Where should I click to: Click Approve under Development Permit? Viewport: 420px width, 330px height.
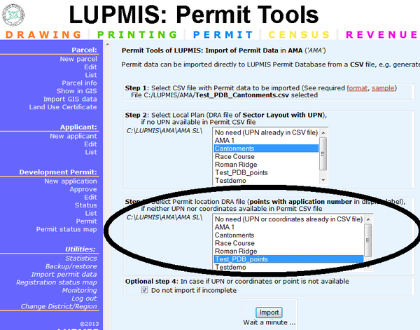[83, 189]
